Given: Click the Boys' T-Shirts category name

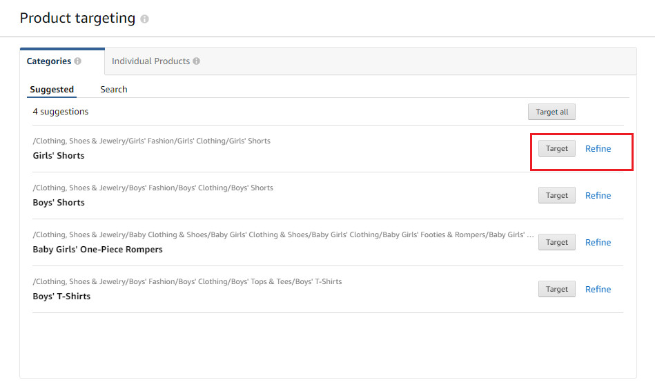Looking at the screenshot, I should point(61,297).
